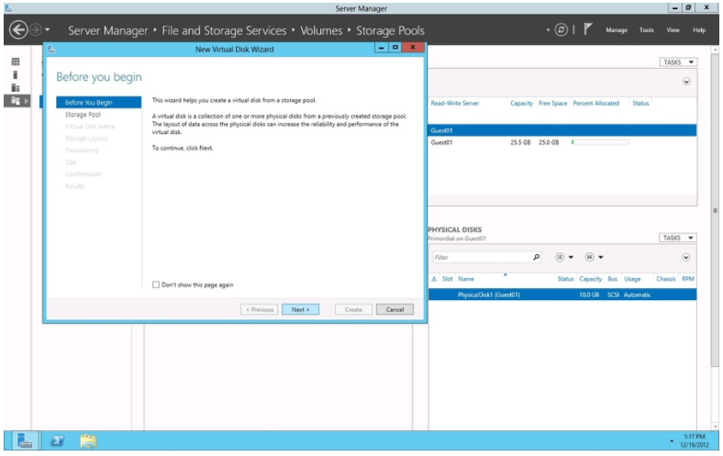Open the Help menu
Viewport: 723px width, 456px height.
699,30
